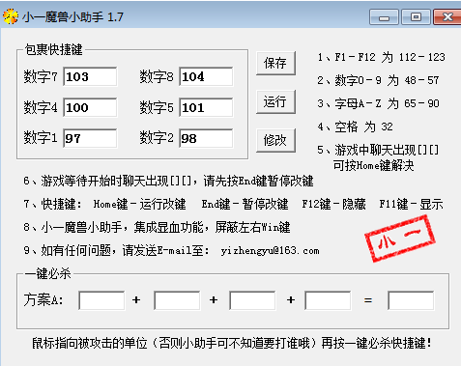Viewport: 461px width, 366px height.
Task: Click the text '可按Home键解决'
Action: pos(373,165)
